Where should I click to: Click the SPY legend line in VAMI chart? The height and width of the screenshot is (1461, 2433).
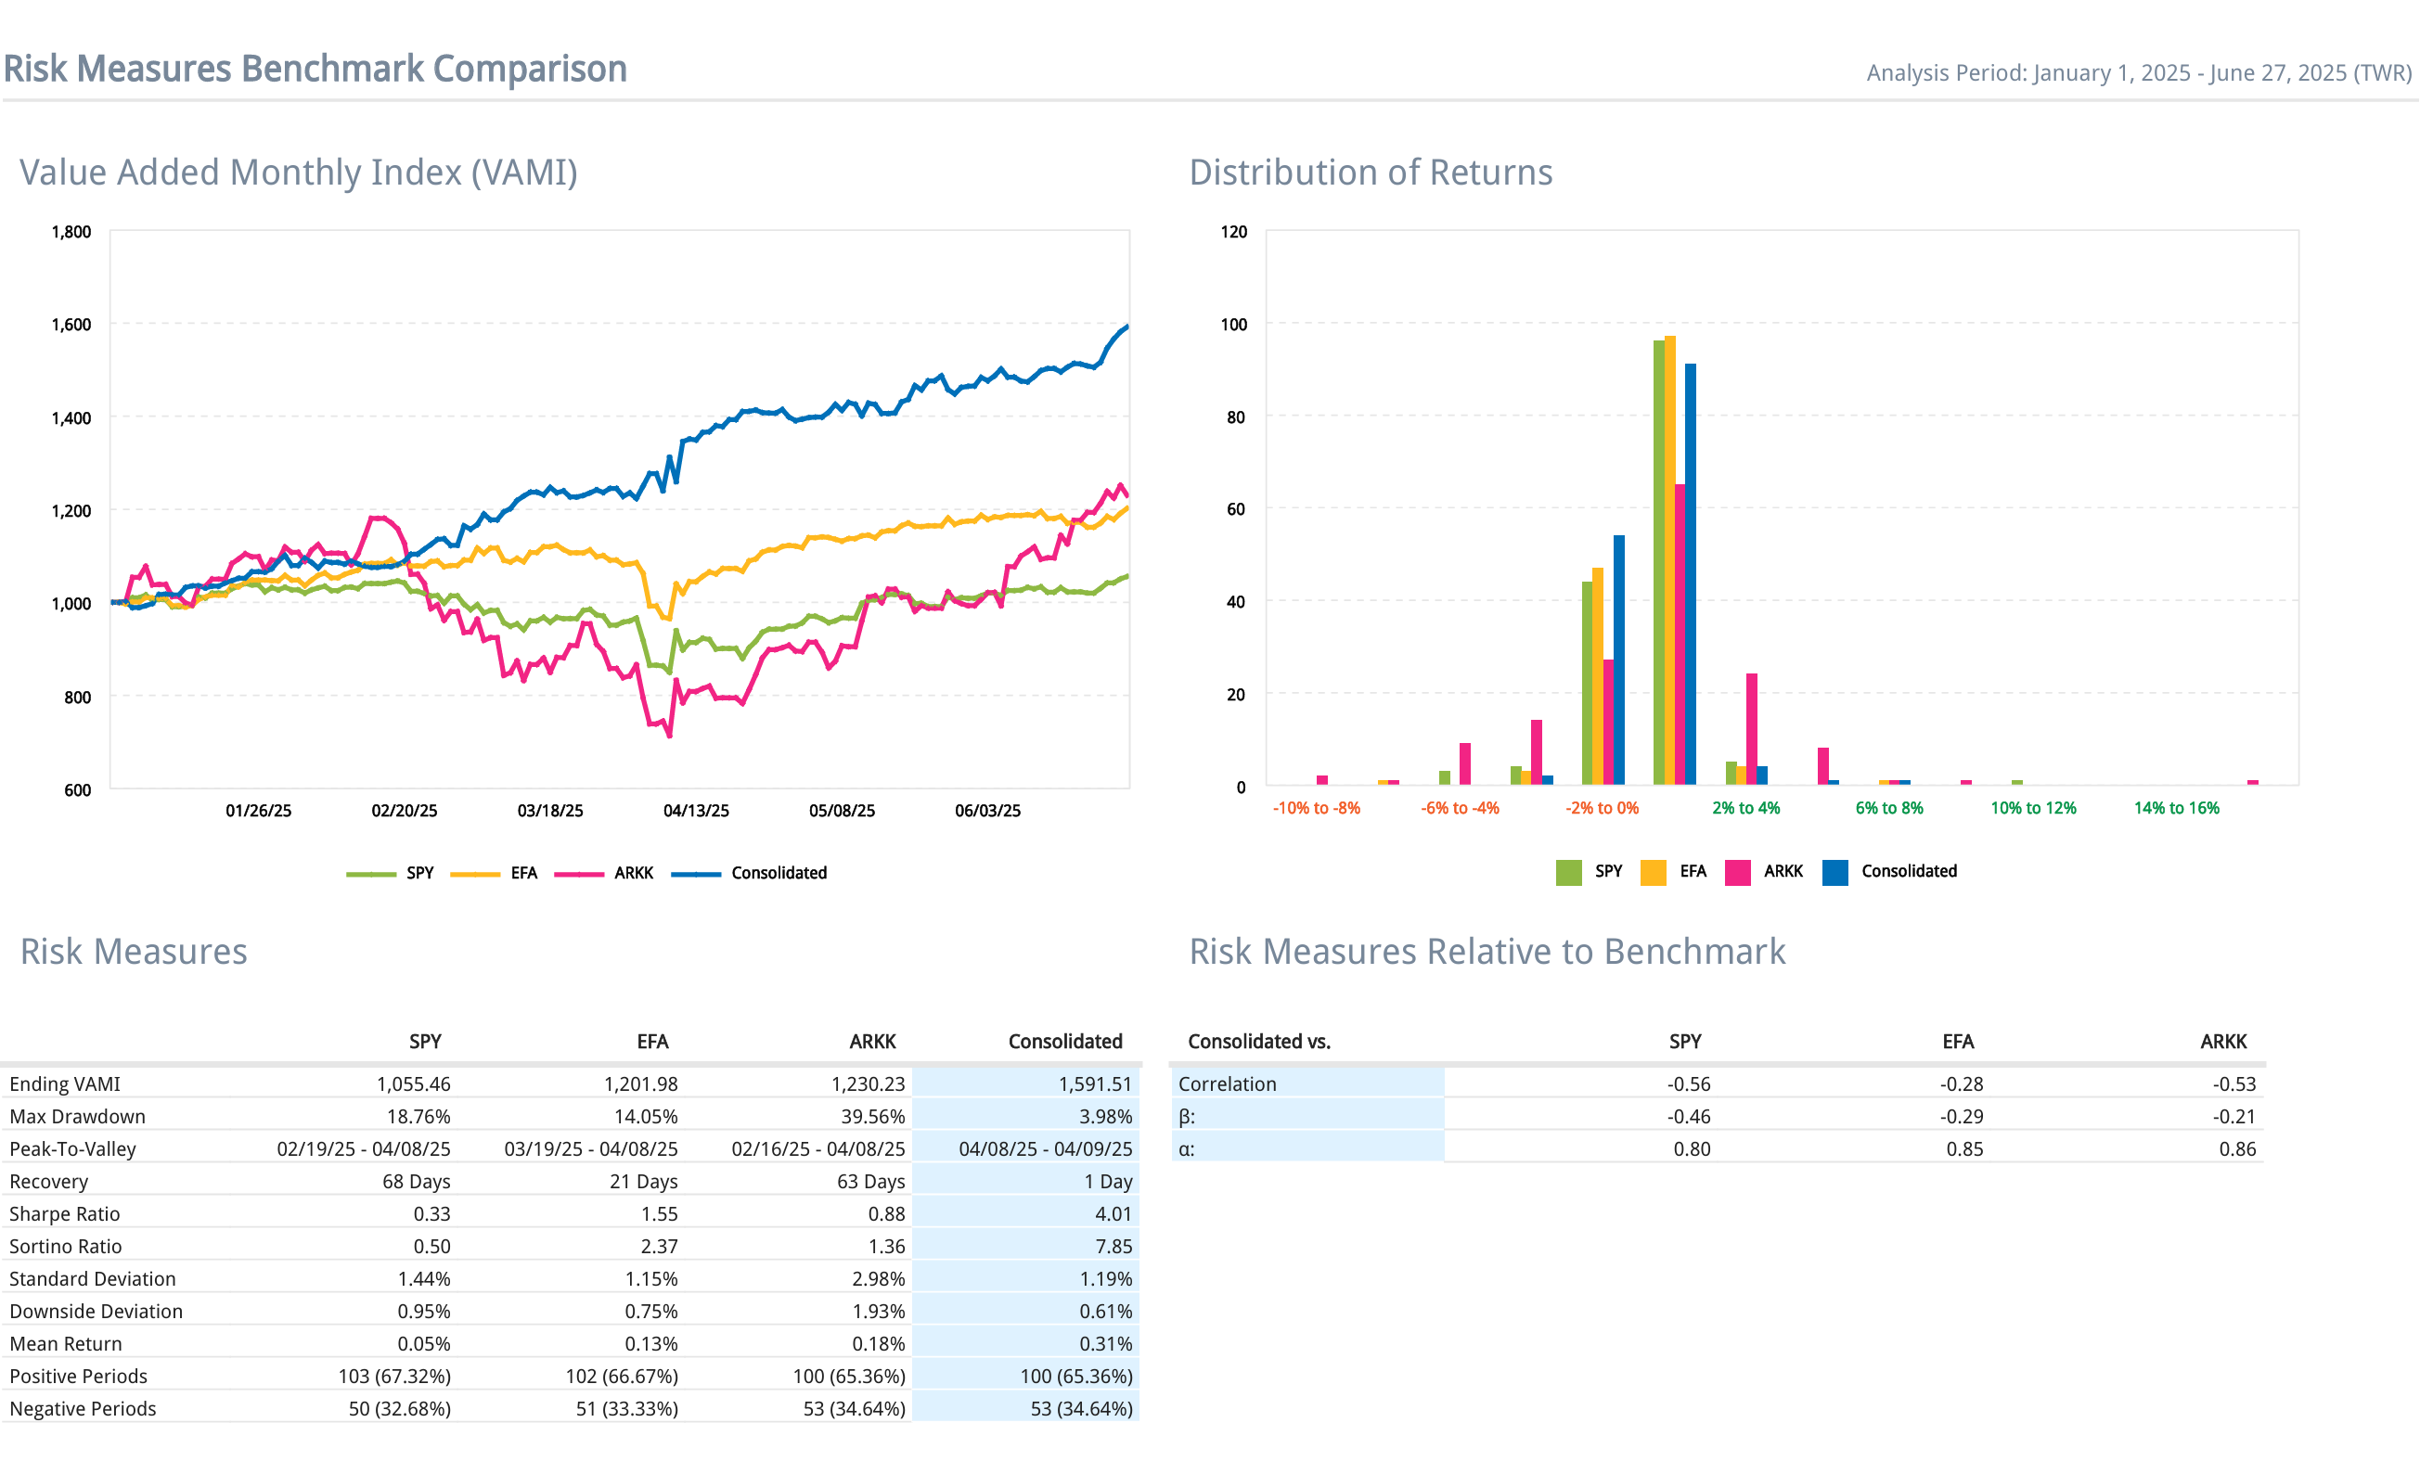coord(370,873)
